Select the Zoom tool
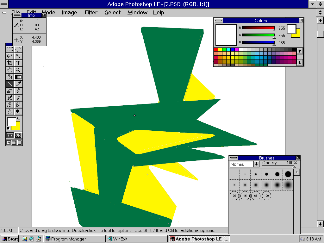This screenshot has width=324, height=243. [18, 70]
